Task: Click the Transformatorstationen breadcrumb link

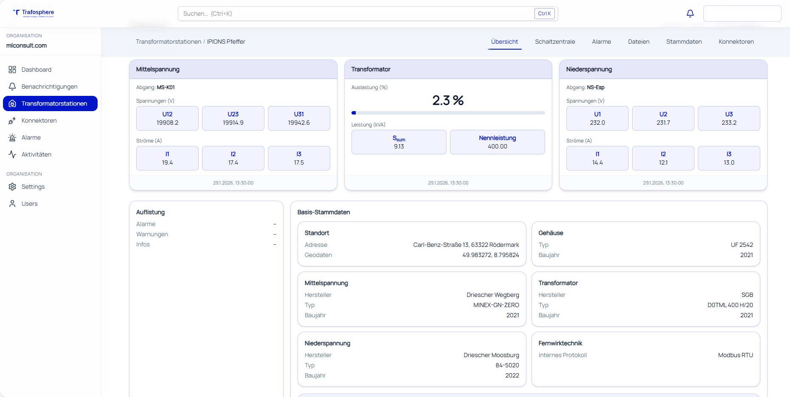Action: [x=168, y=42]
